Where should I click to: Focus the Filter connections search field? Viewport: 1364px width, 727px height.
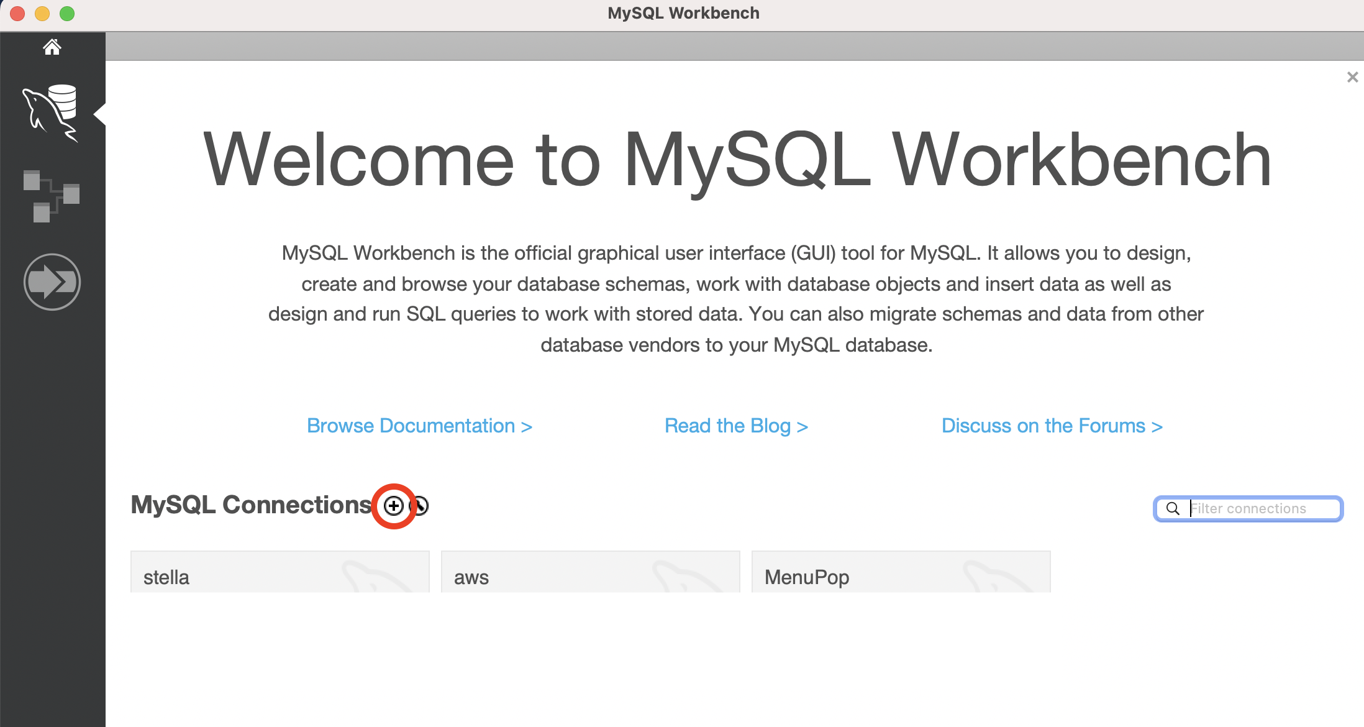click(1261, 509)
